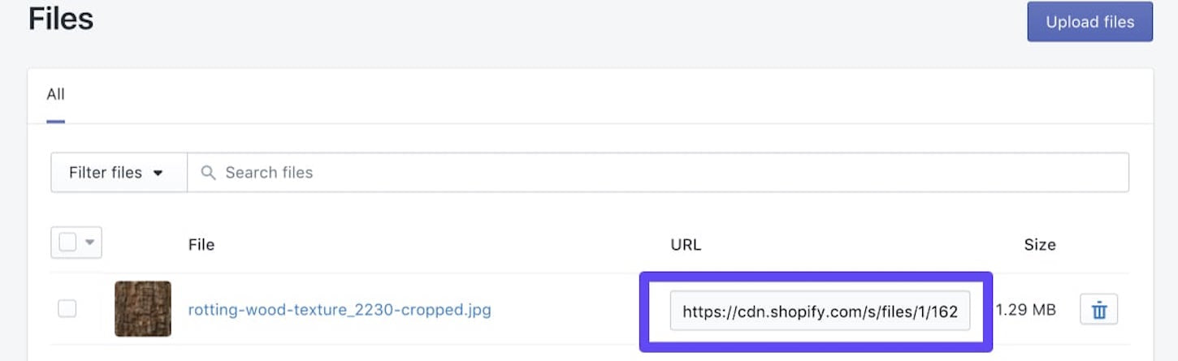Click empty row space between filename and URL
Image resolution: width=1178 pixels, height=361 pixels.
tap(565, 310)
